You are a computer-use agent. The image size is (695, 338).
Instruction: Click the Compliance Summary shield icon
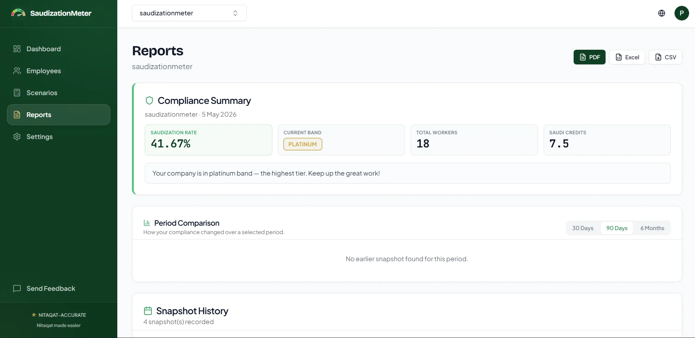coord(149,101)
